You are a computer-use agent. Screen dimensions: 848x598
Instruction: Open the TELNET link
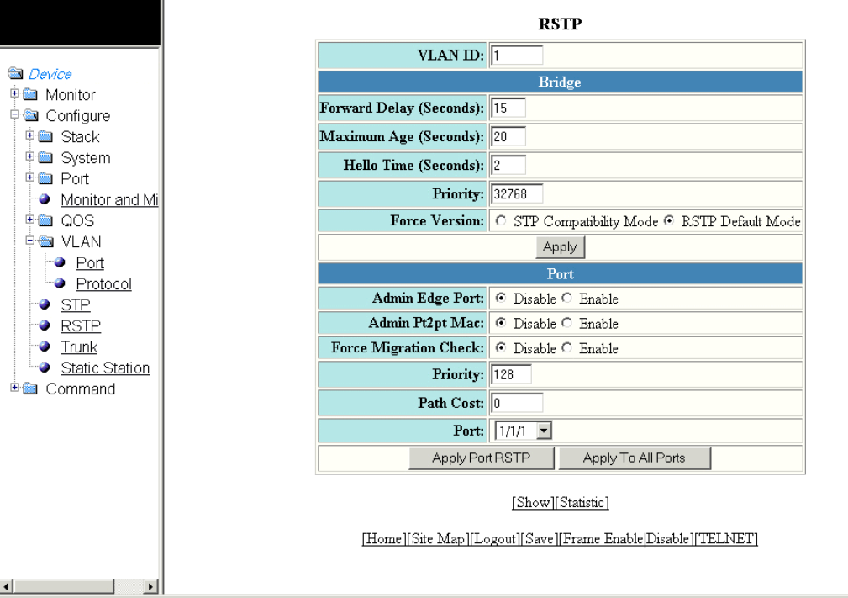pos(726,539)
